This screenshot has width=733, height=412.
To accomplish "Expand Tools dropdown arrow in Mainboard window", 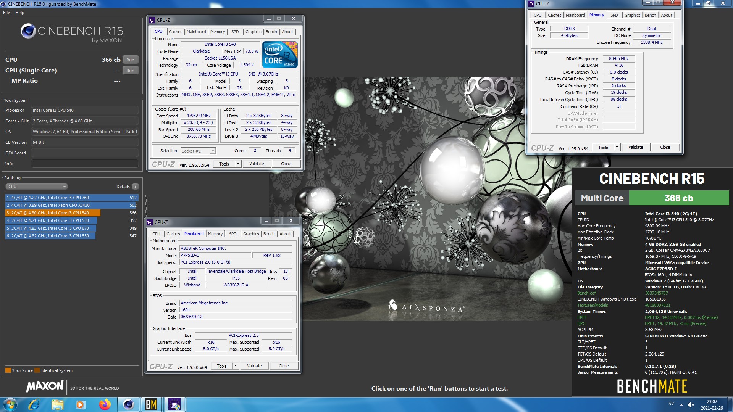I will [x=236, y=366].
